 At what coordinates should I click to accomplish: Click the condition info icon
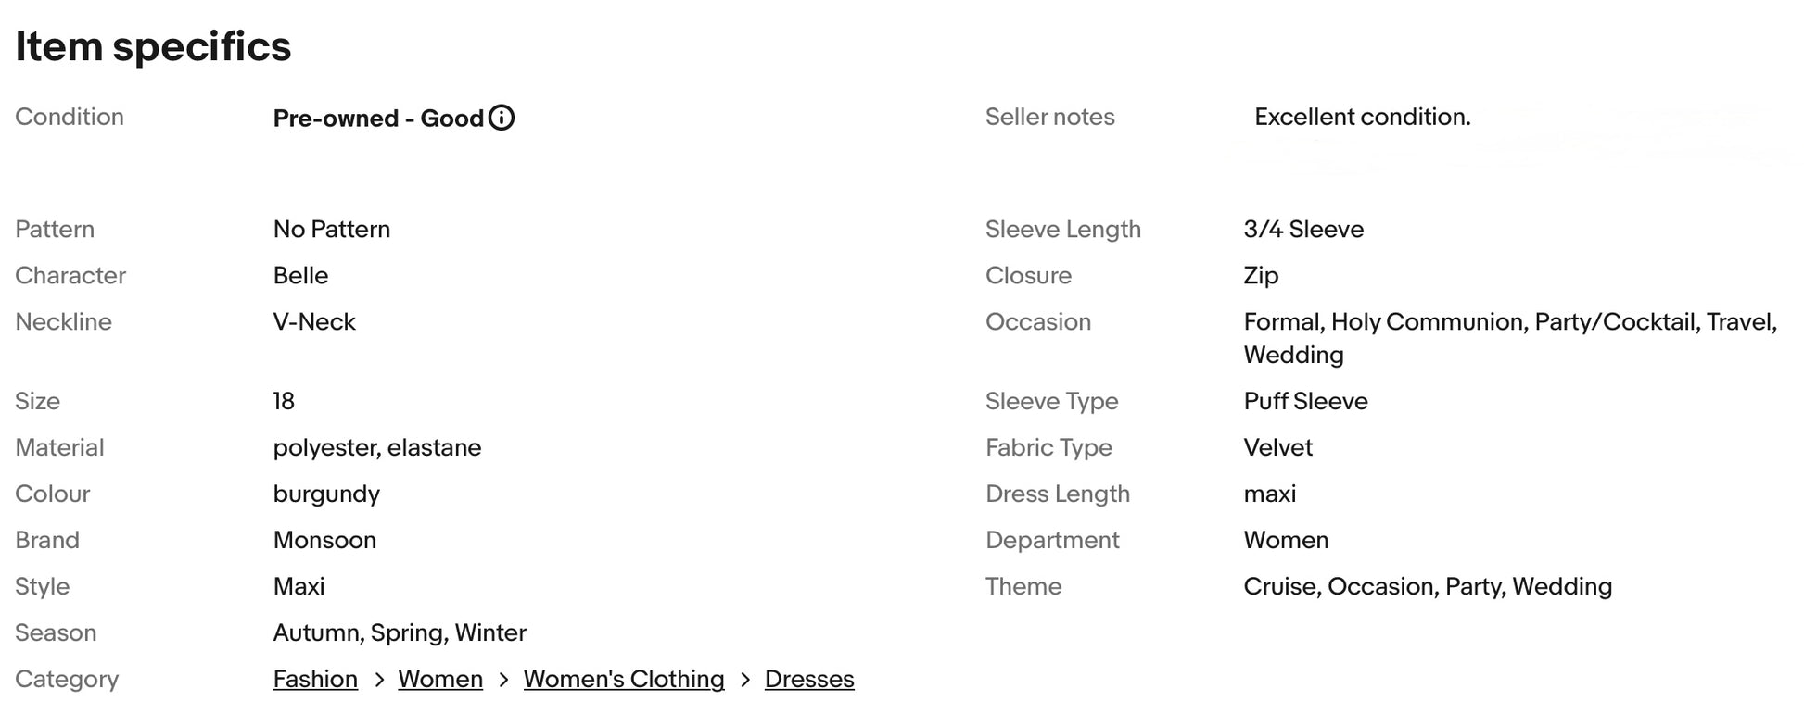[502, 118]
